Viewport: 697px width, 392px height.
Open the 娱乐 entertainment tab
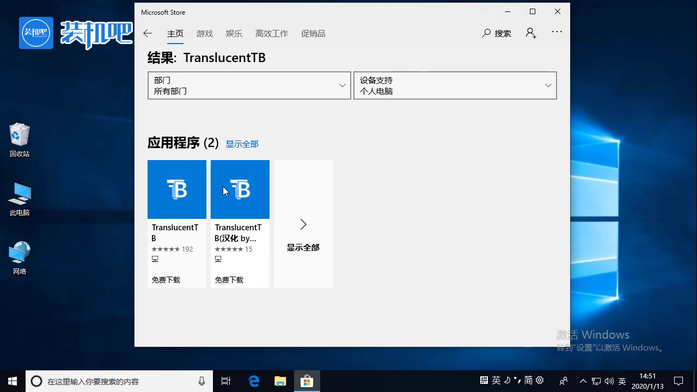coord(234,34)
